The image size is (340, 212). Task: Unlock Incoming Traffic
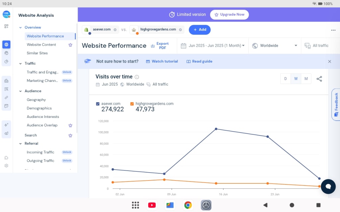tap(67, 152)
